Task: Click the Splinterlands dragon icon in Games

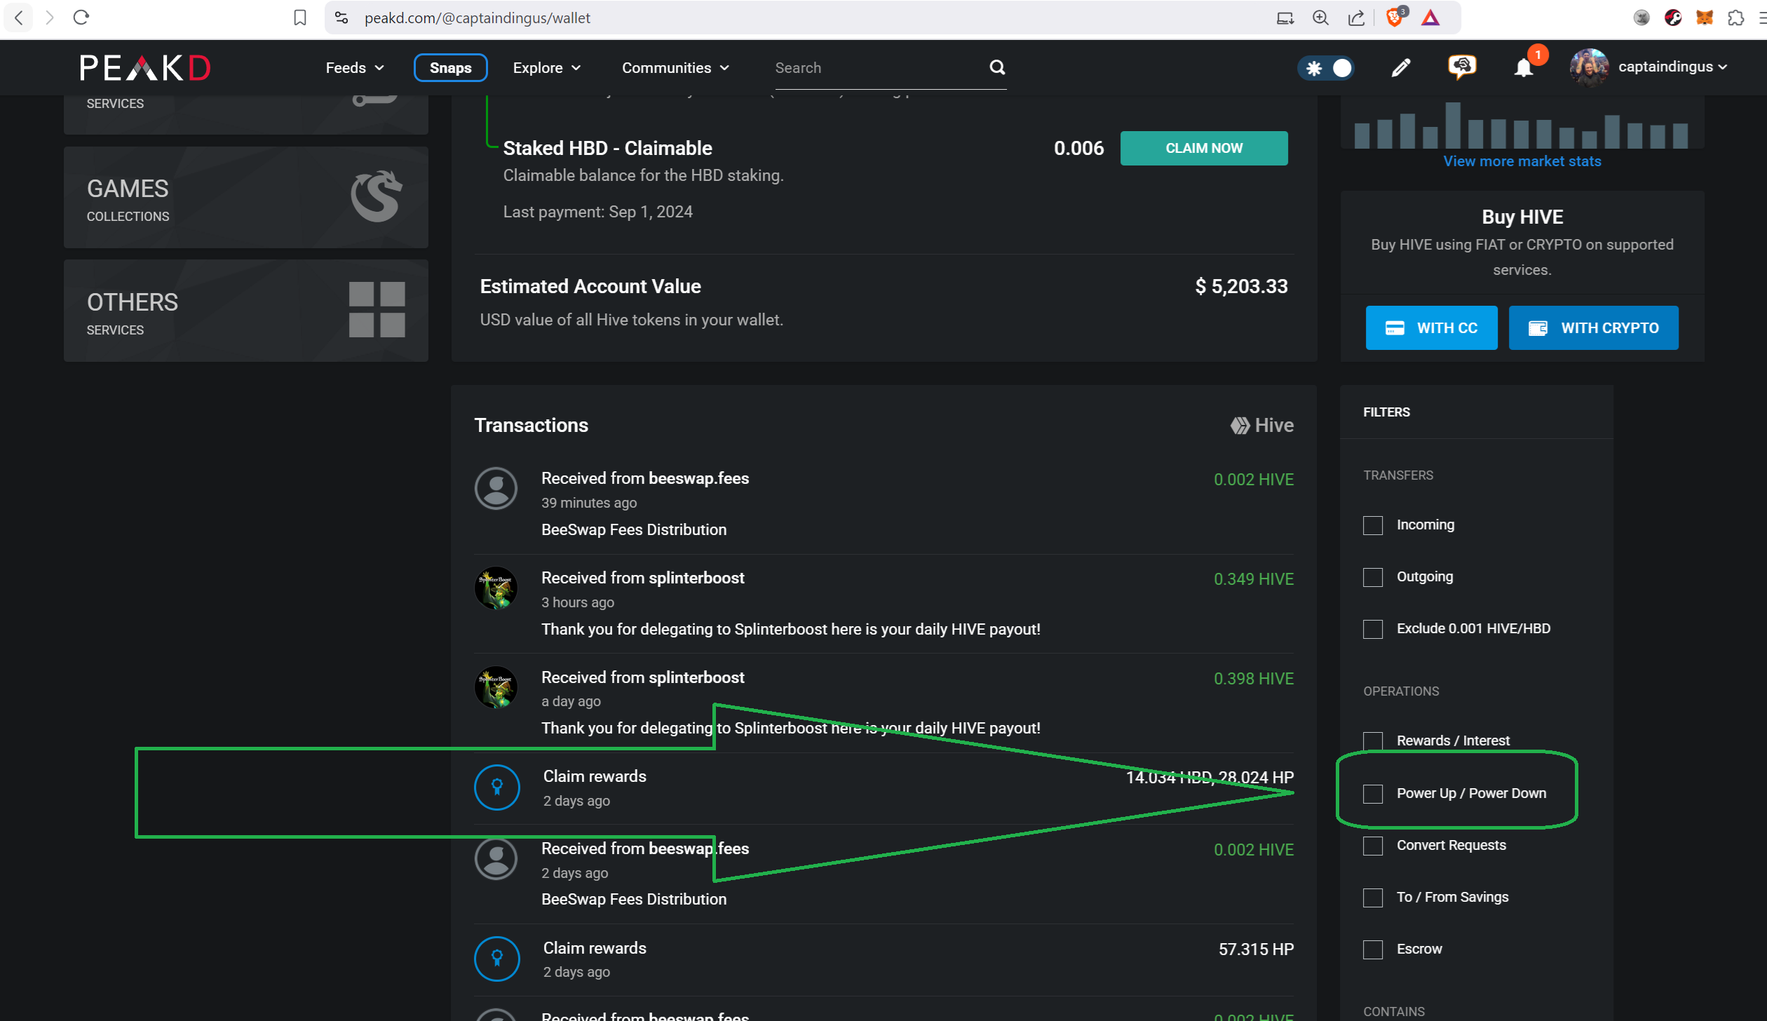Action: click(x=377, y=196)
